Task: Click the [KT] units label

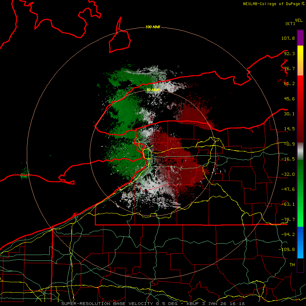Action: click(290, 23)
